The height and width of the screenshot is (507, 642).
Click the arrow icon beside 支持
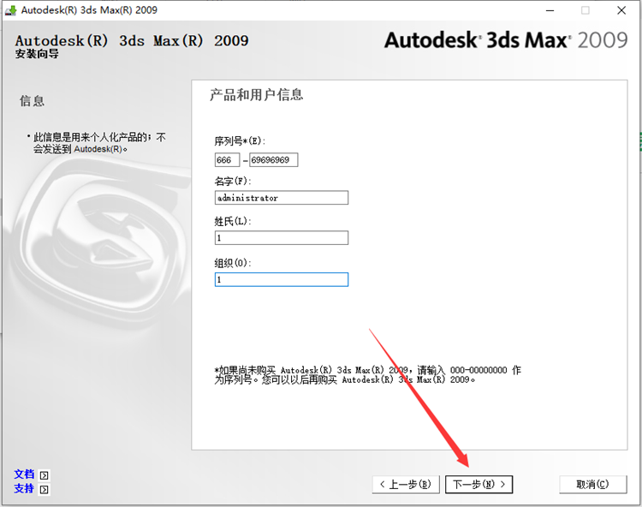[x=44, y=489]
